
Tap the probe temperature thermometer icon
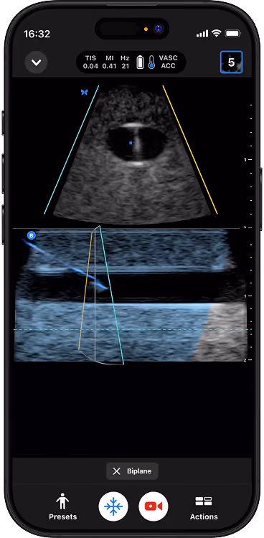point(151,62)
